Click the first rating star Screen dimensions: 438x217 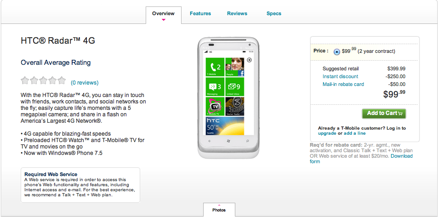[25, 80]
